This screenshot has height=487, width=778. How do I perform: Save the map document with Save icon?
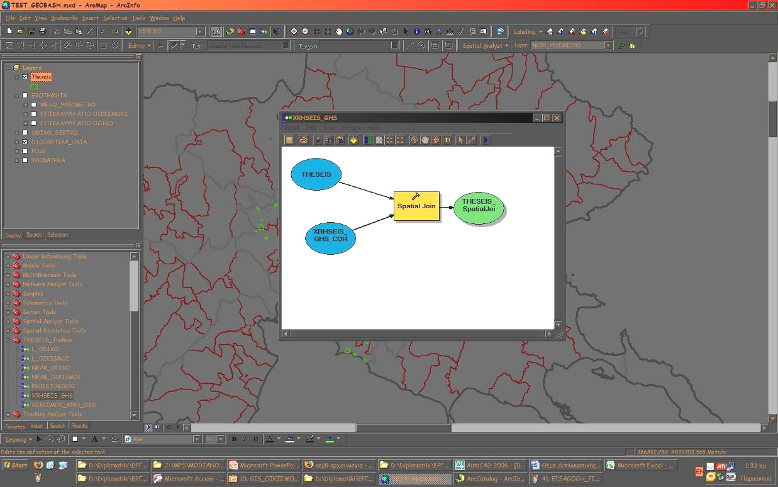[31, 31]
